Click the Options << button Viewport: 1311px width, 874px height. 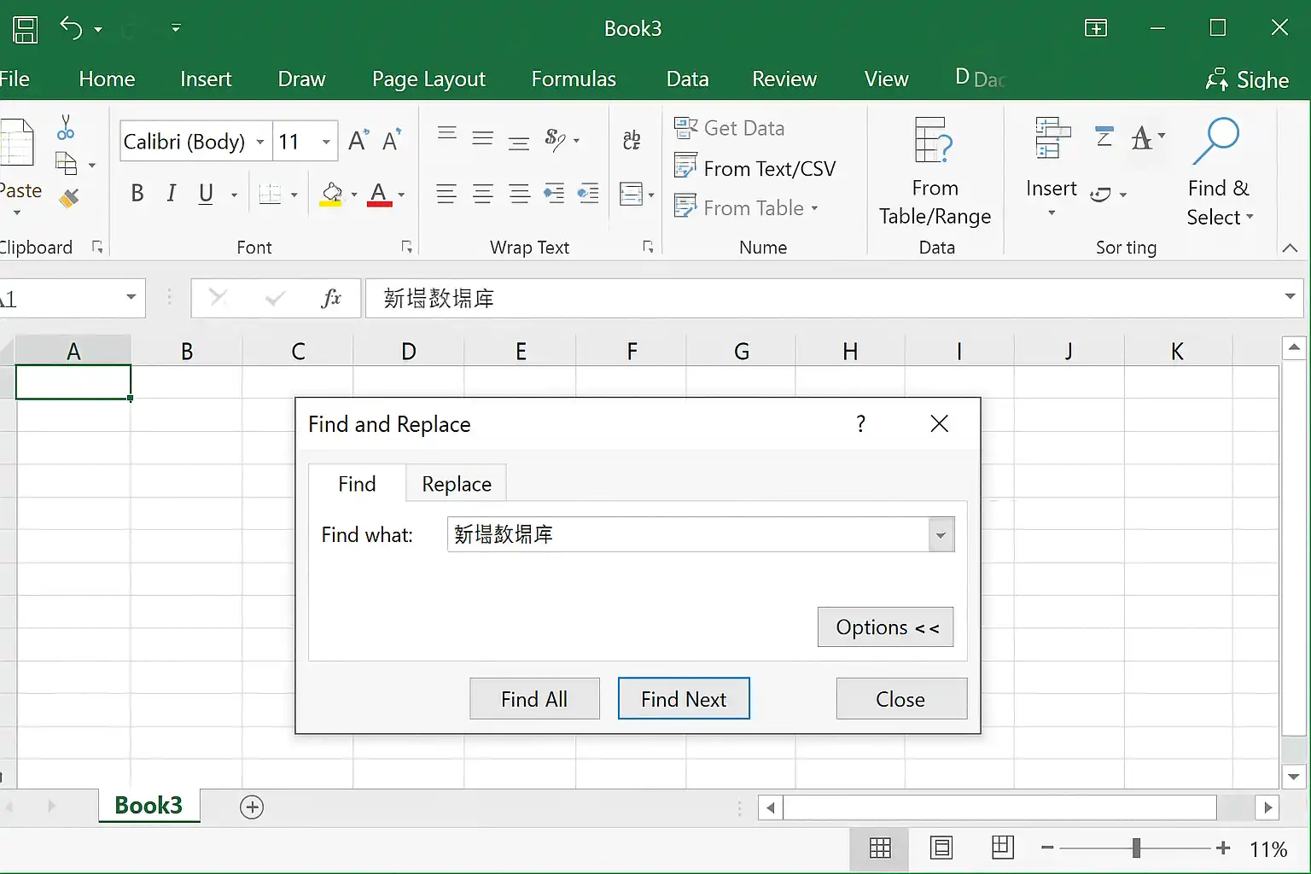(885, 627)
